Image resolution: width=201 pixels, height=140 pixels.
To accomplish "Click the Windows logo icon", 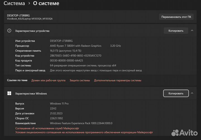I will coord(9,94).
